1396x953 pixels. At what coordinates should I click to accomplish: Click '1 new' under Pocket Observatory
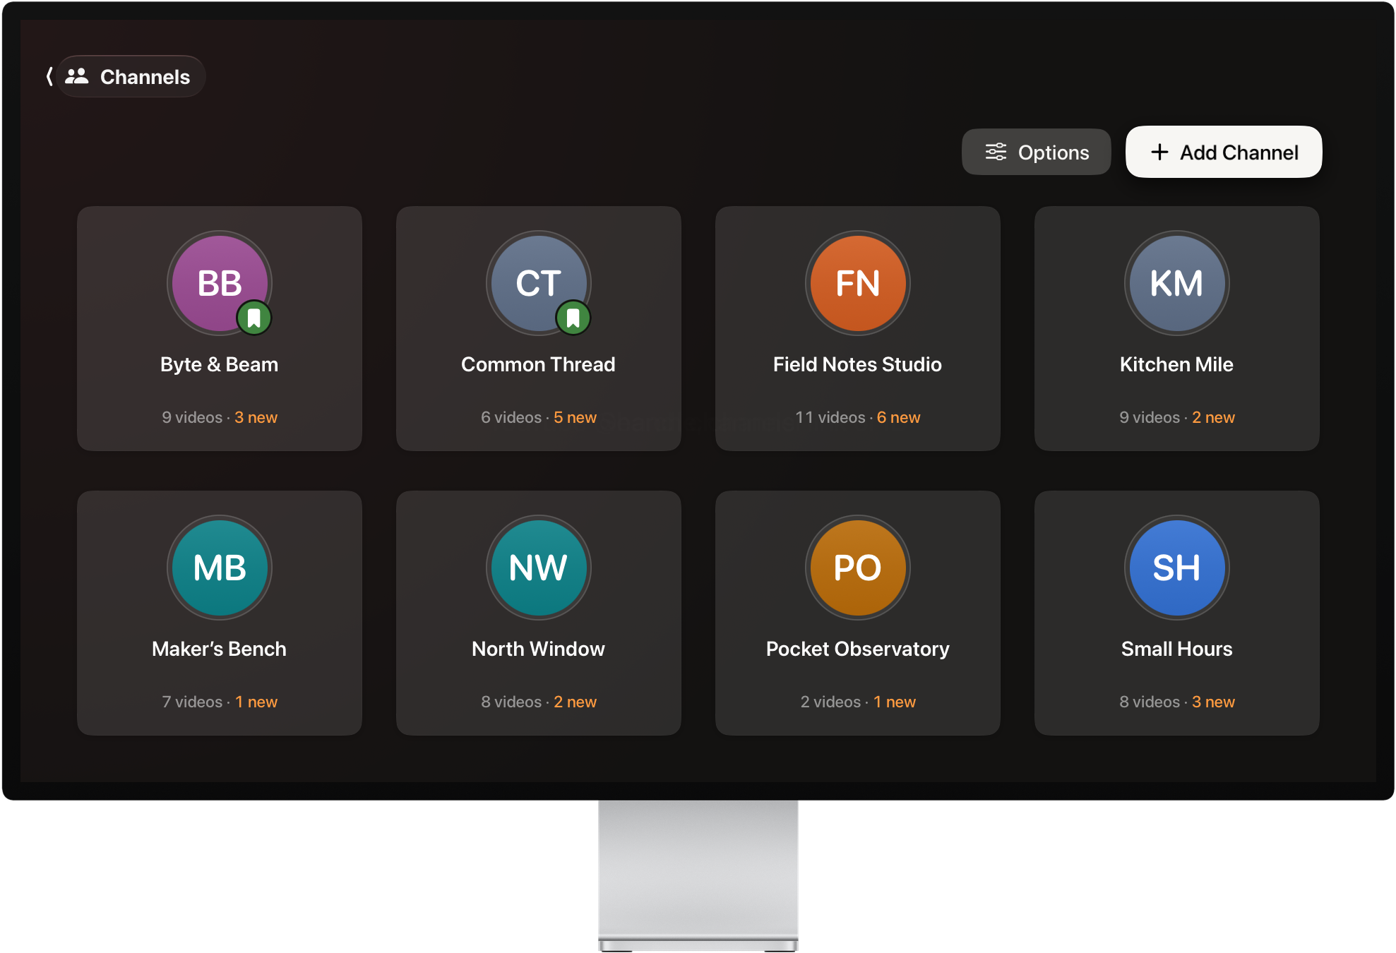click(895, 702)
